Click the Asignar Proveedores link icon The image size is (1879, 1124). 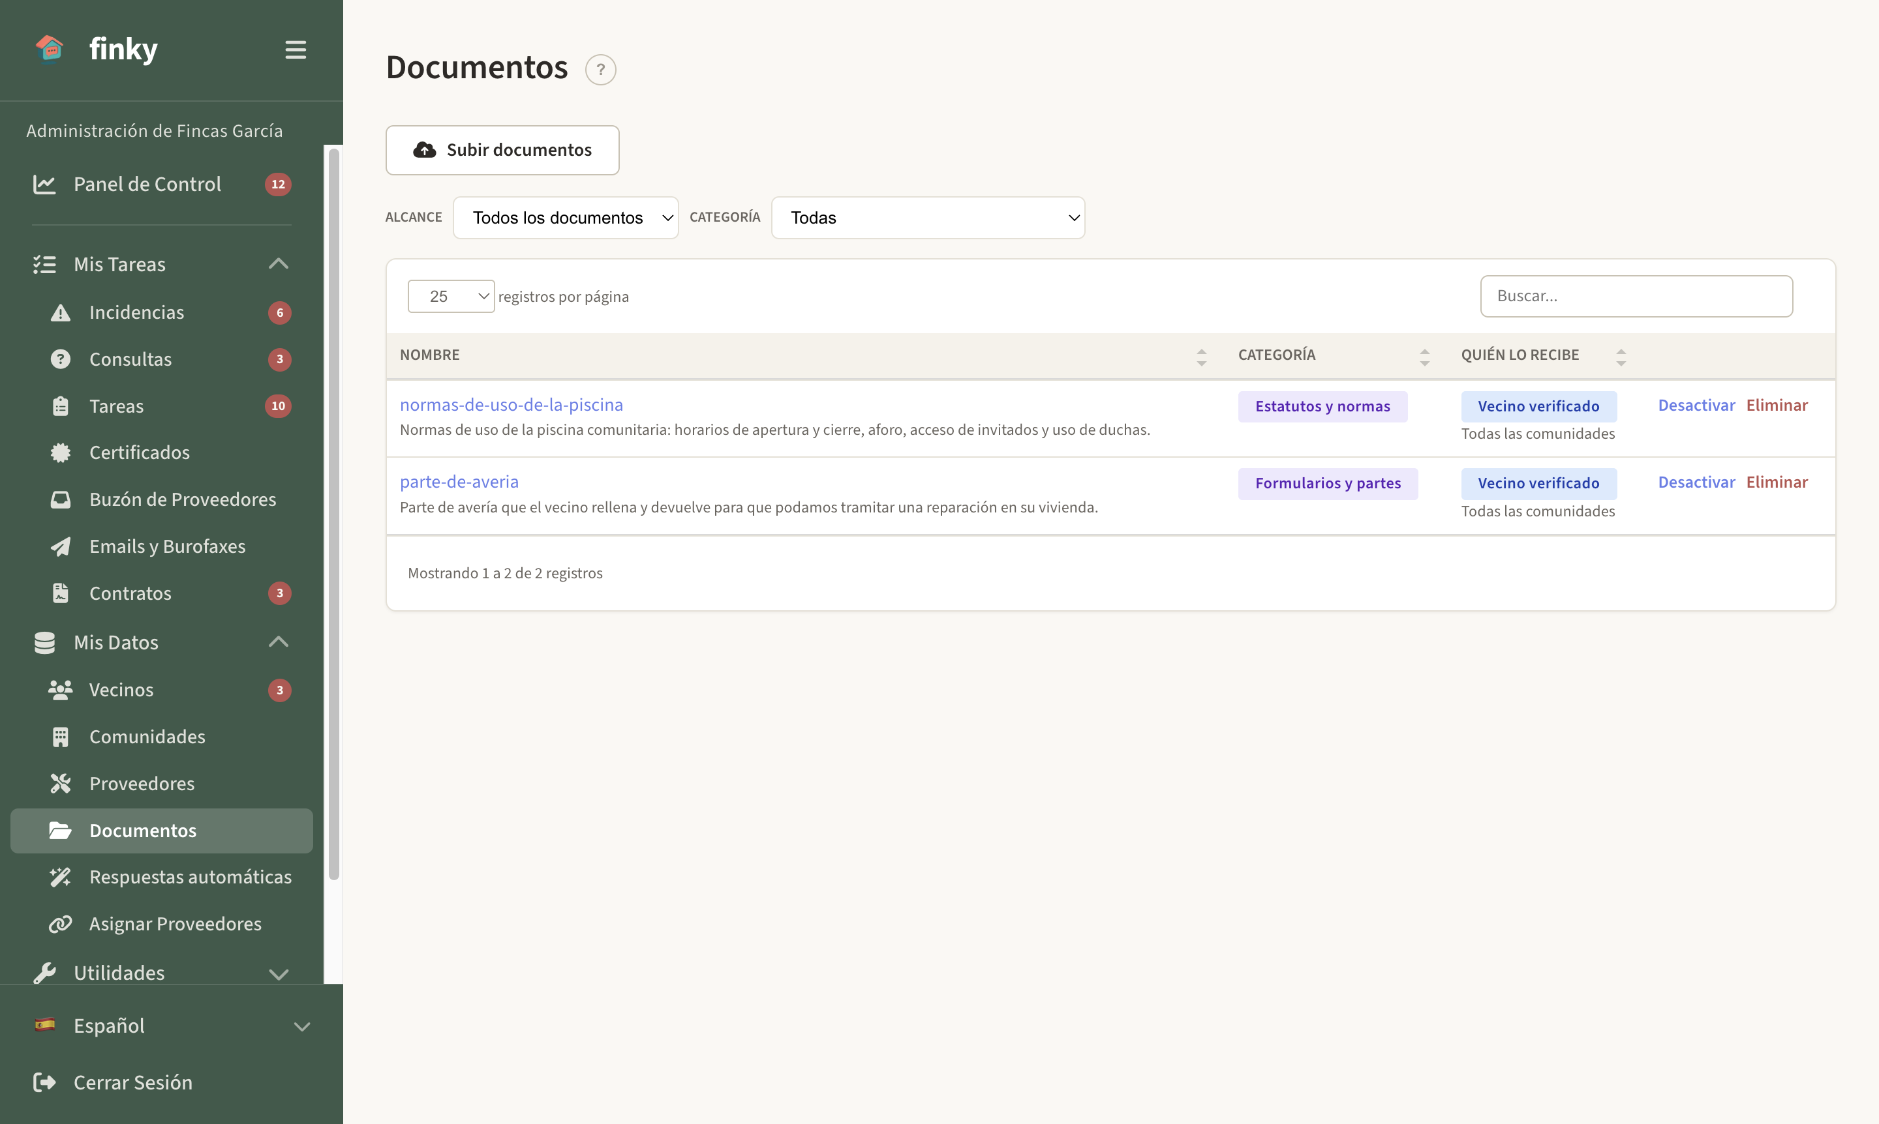tap(61, 924)
